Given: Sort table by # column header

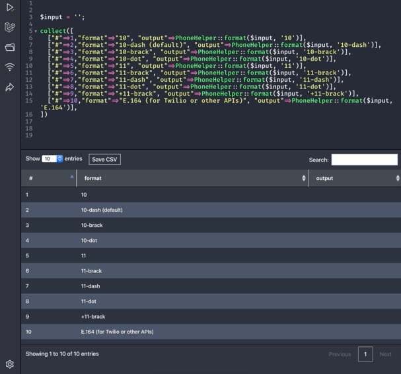Looking at the screenshot, I should [49, 178].
